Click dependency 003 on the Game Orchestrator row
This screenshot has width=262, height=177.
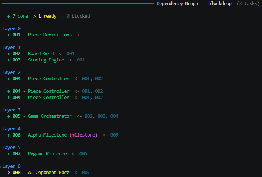click(102, 116)
